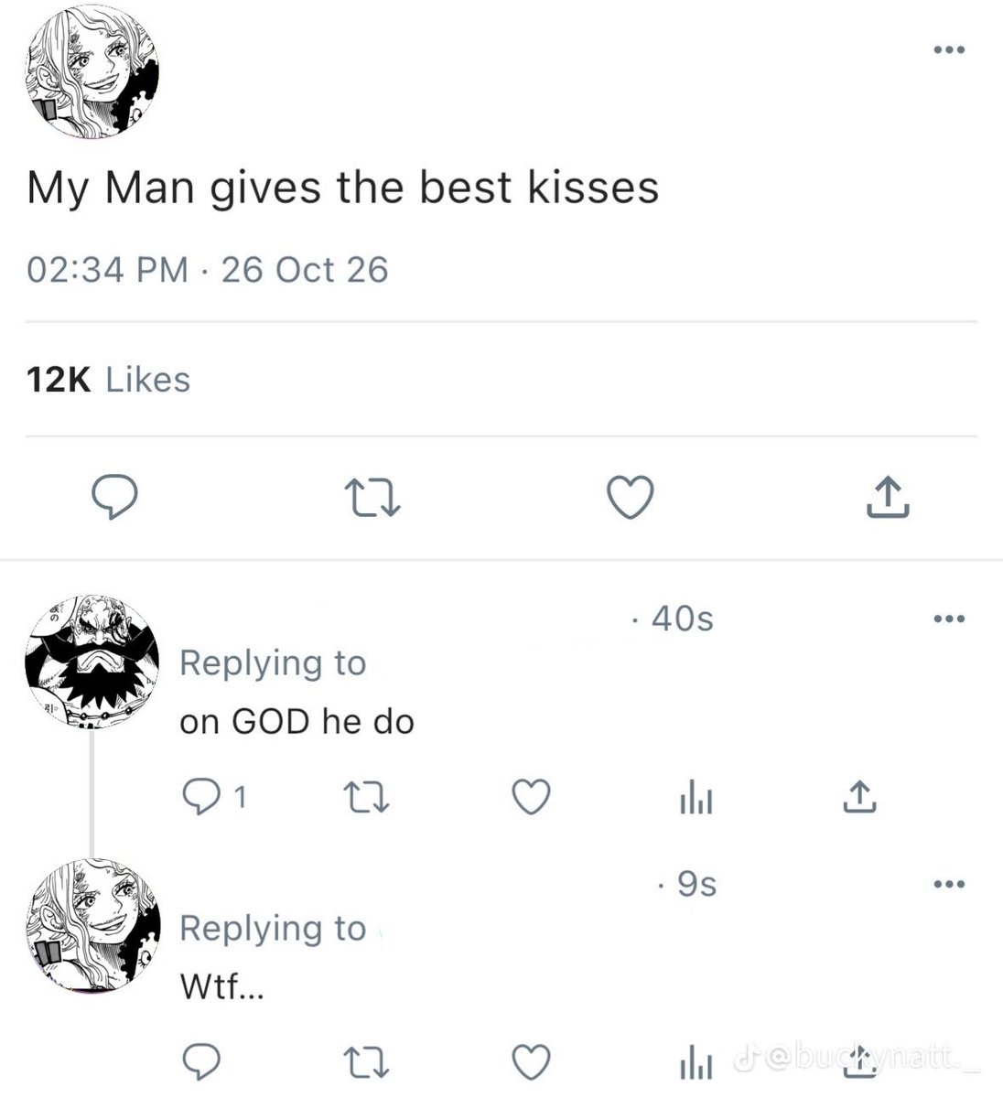Retweet the 'My Man gives the best kisses' post
Screen dimensions: 1003x1098
pyautogui.click(x=372, y=499)
